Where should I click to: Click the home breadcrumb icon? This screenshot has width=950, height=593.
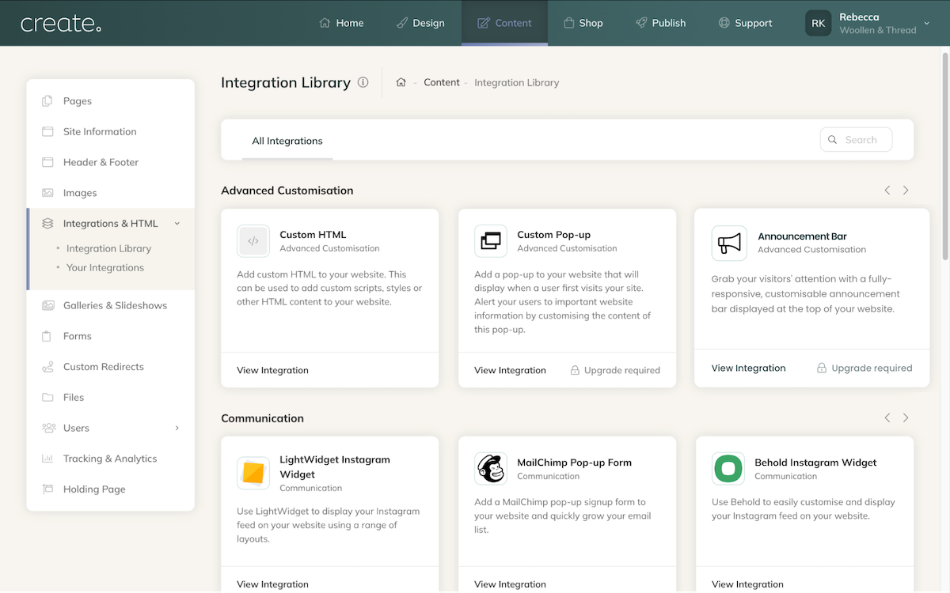click(x=401, y=82)
